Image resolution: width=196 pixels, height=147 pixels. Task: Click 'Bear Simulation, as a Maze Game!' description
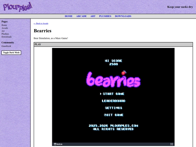[51, 38]
